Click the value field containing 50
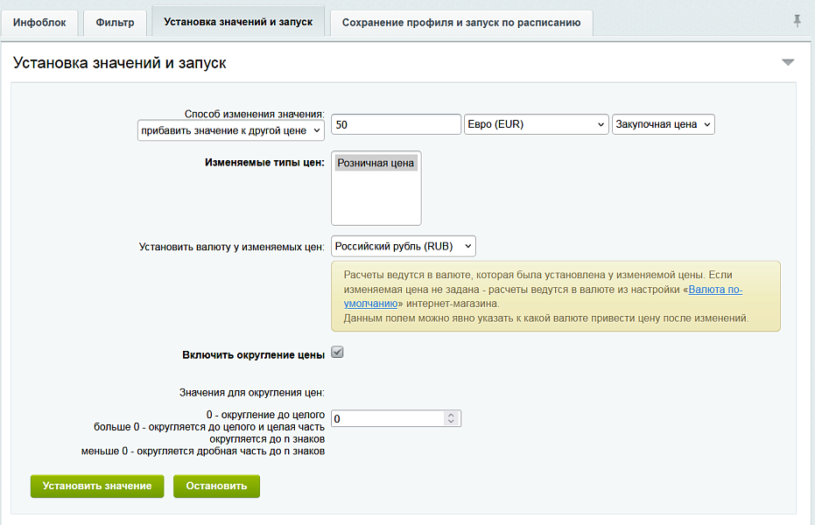The height and width of the screenshot is (525, 815). click(x=395, y=124)
